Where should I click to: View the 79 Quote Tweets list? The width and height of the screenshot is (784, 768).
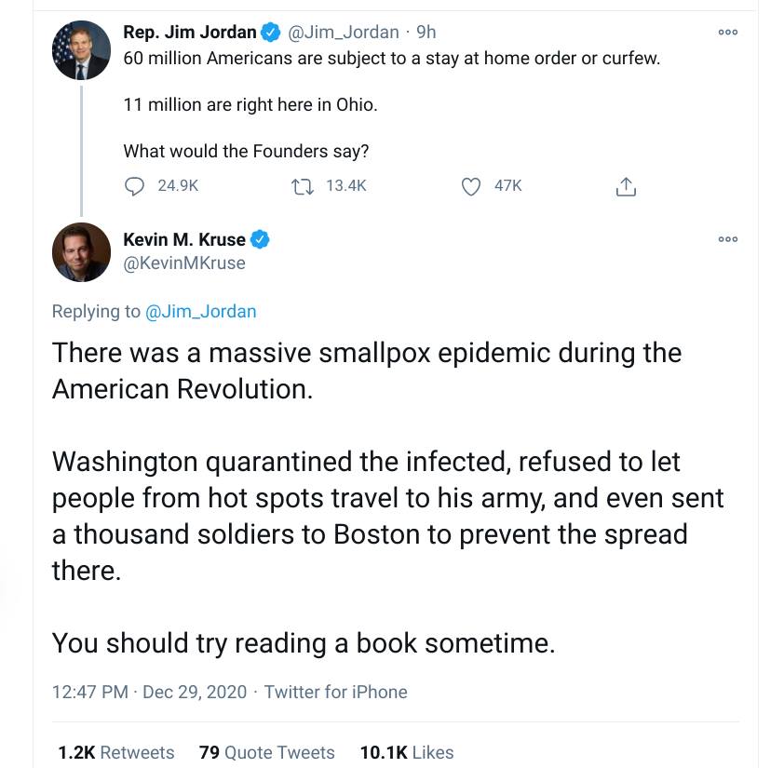266,752
